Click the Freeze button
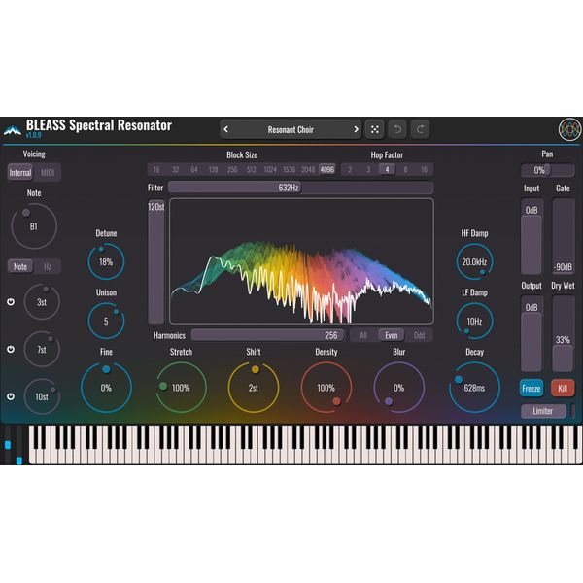583x583 pixels. (x=531, y=388)
